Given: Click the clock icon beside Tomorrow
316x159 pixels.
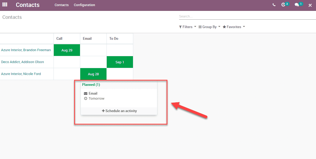Looking at the screenshot, I should pos(86,99).
